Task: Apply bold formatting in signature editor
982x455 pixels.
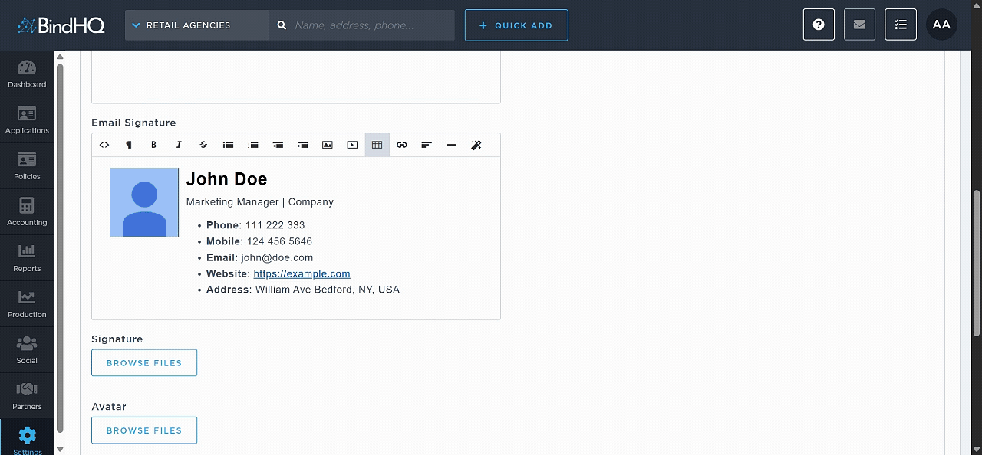Action: coord(153,145)
